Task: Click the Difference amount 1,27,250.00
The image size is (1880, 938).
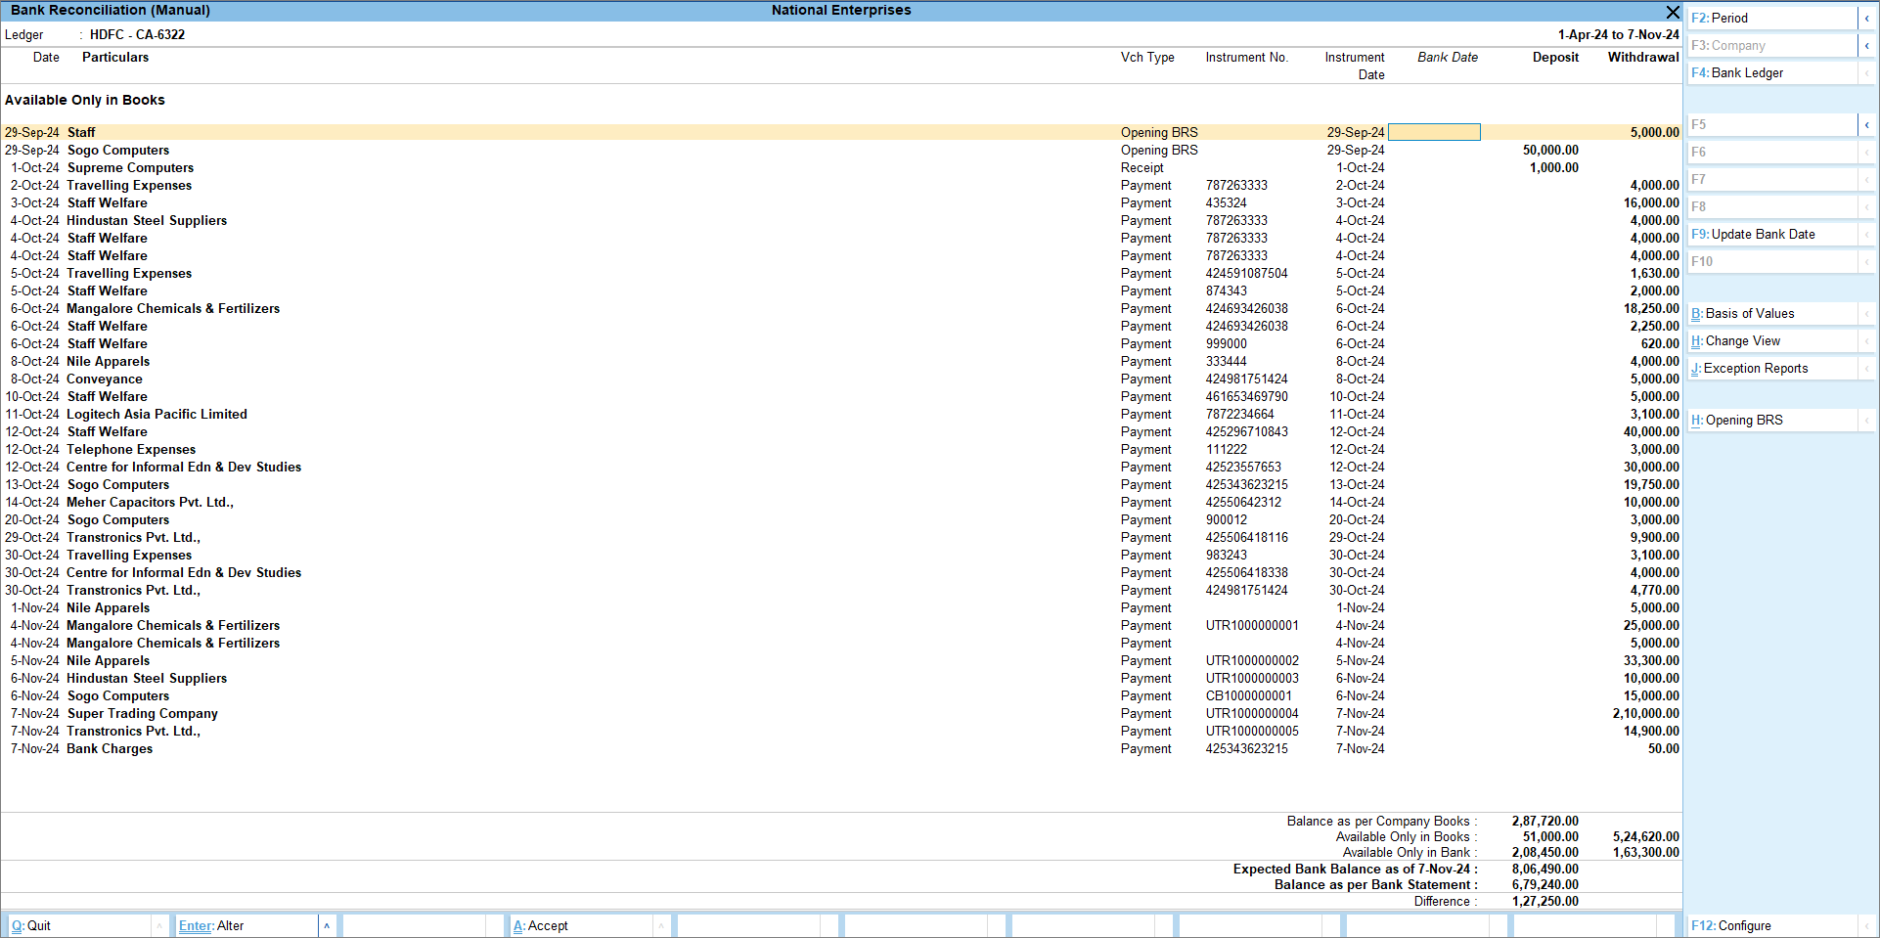Action: 1545,901
